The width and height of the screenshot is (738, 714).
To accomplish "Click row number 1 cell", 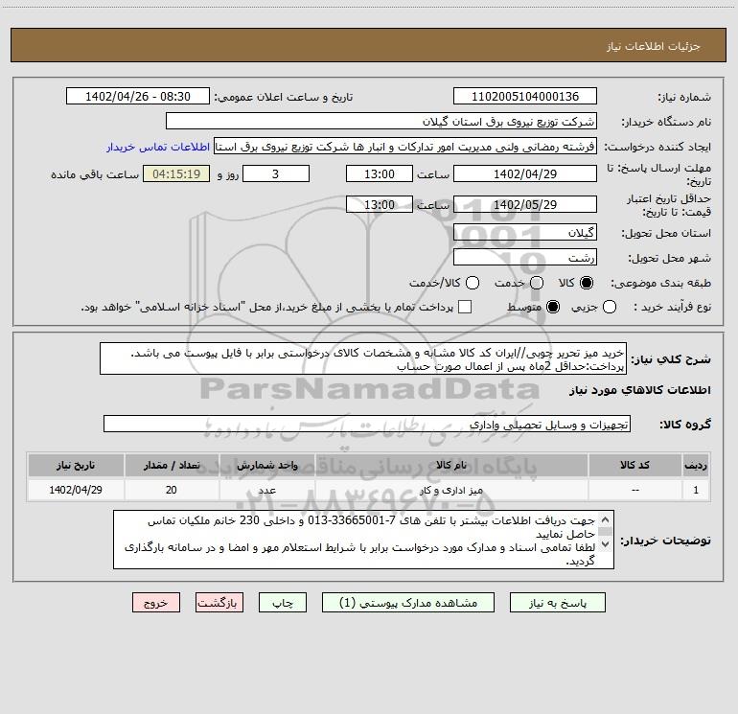I will coord(696,490).
